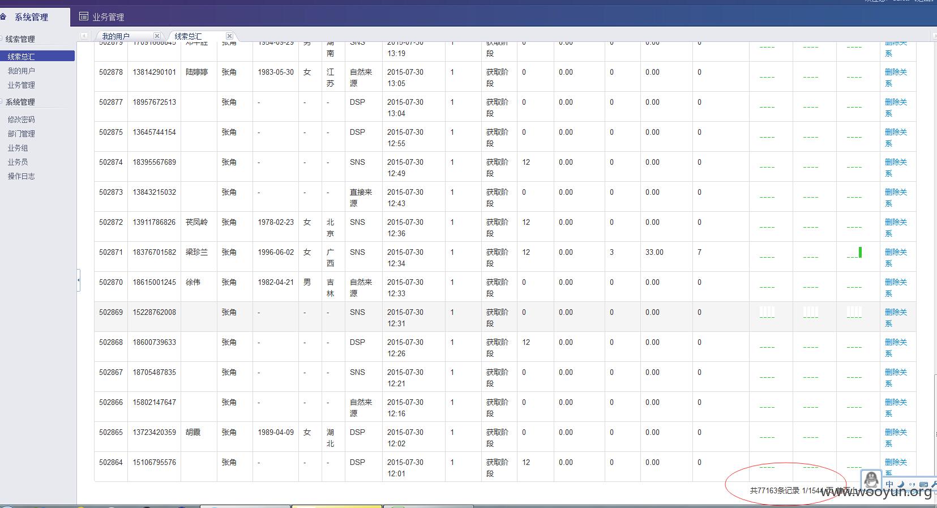The image size is (937, 508).
Task: Click 删除关系 for record 502870
Action: [896, 288]
